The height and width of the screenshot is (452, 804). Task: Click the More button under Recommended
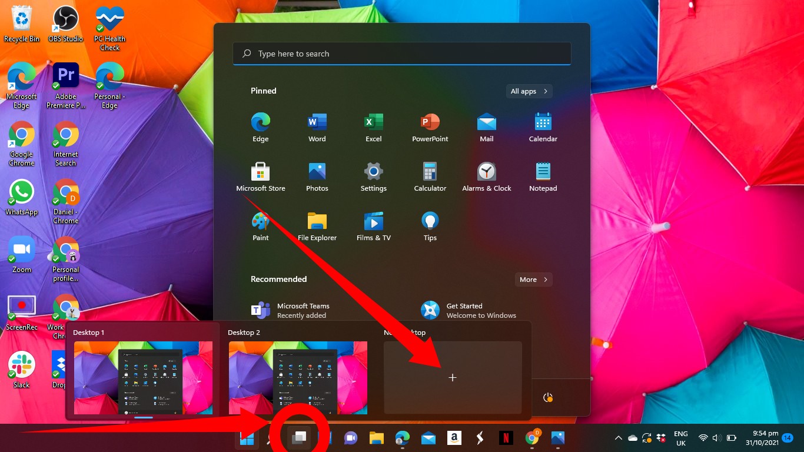click(x=534, y=280)
